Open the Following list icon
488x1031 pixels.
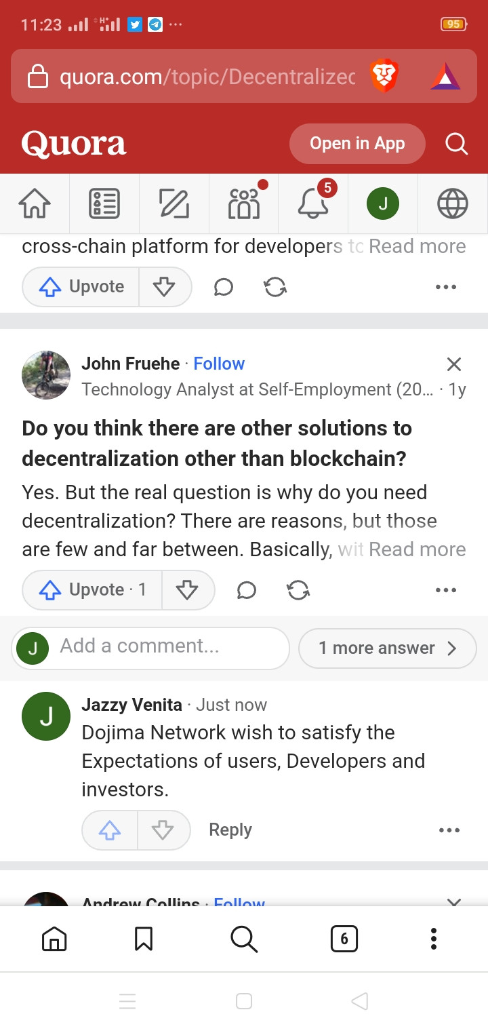104,203
